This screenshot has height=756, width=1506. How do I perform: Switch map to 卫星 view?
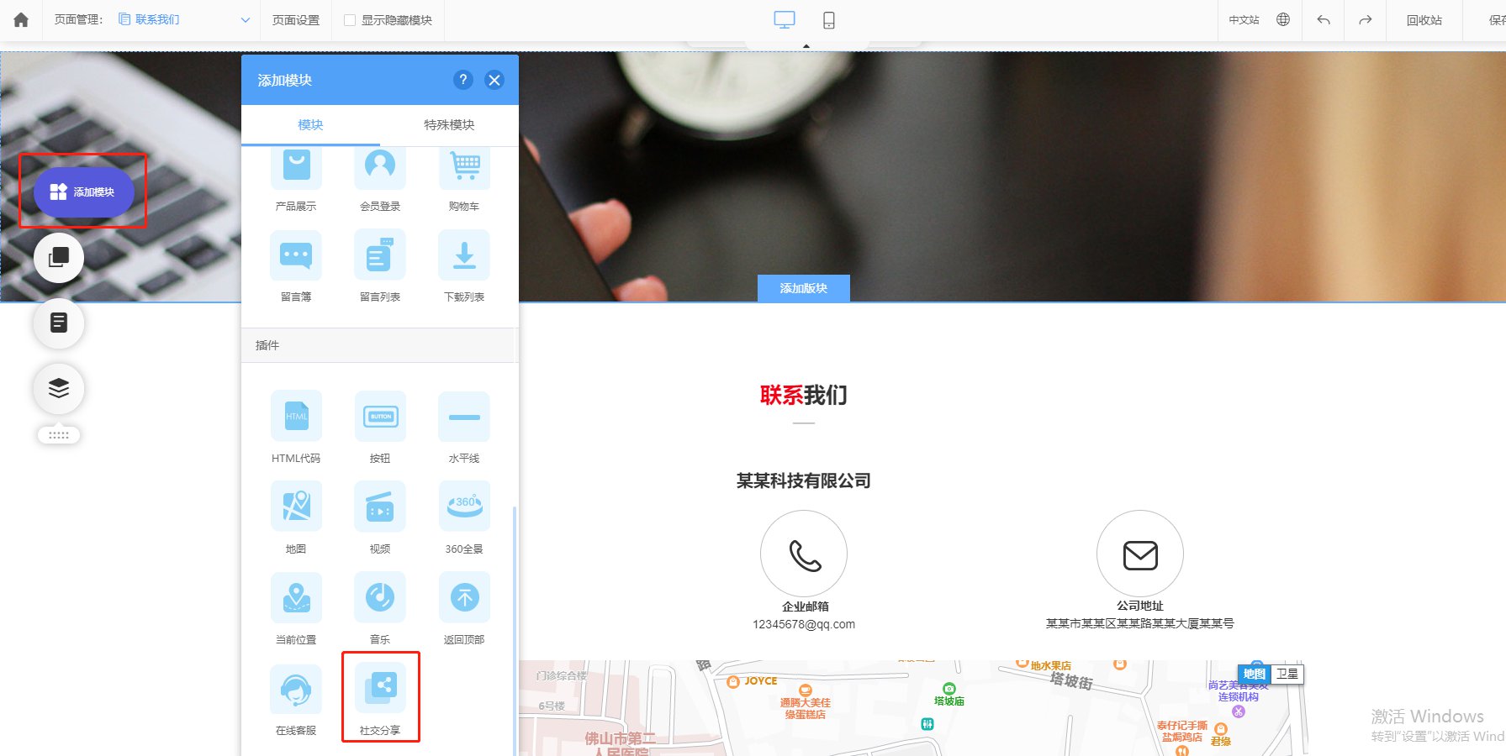click(1287, 674)
